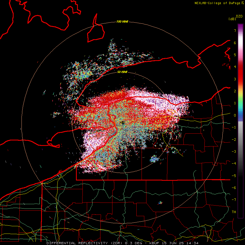245x245 pixels.
Task: Select the [dB] units label
Action: click(232, 19)
